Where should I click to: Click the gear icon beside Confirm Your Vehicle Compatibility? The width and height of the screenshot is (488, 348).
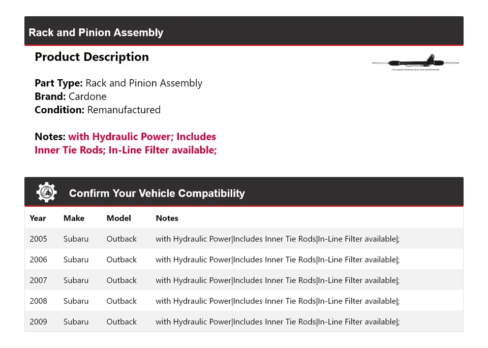coord(47,193)
